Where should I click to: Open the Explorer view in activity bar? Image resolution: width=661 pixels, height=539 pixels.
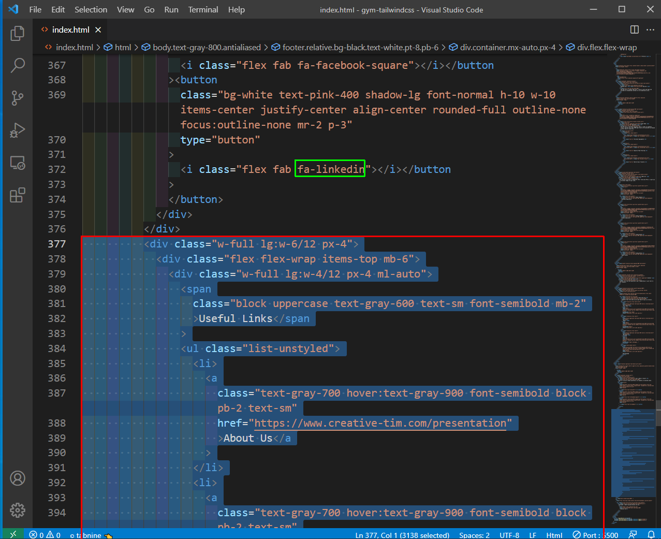tap(18, 33)
